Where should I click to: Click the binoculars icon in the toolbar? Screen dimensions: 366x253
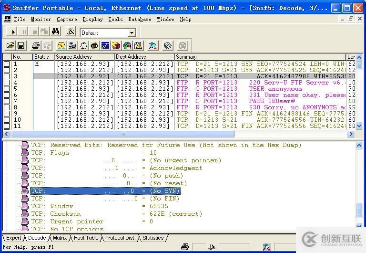[56, 32]
